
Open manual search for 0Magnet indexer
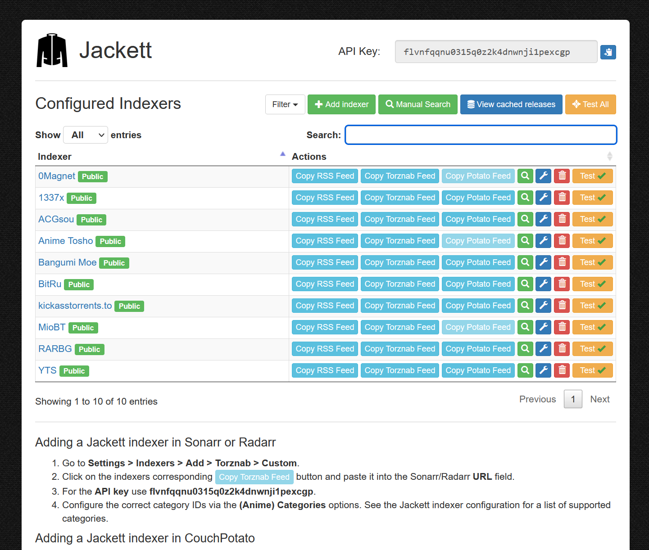tap(525, 176)
